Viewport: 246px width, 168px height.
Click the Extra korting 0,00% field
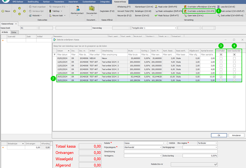pyautogui.click(x=200, y=156)
